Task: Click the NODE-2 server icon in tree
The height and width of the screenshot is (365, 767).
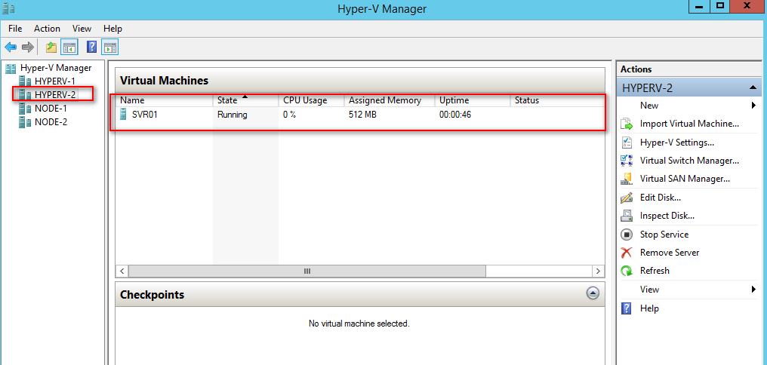Action: [x=24, y=122]
